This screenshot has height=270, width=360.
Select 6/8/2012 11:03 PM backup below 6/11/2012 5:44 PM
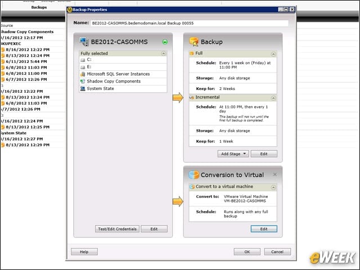tap(26, 67)
